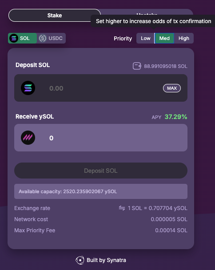Open the partially hidden Unstake tab

click(x=147, y=13)
